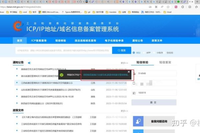Open 真实身份信息 policy document link
Screen dimensions: 200x133
[x=51, y=124]
